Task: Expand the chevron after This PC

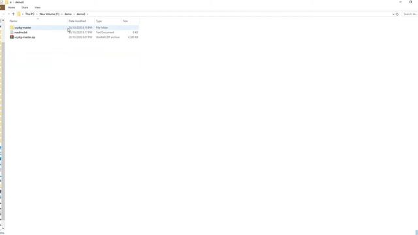Action: [37, 14]
